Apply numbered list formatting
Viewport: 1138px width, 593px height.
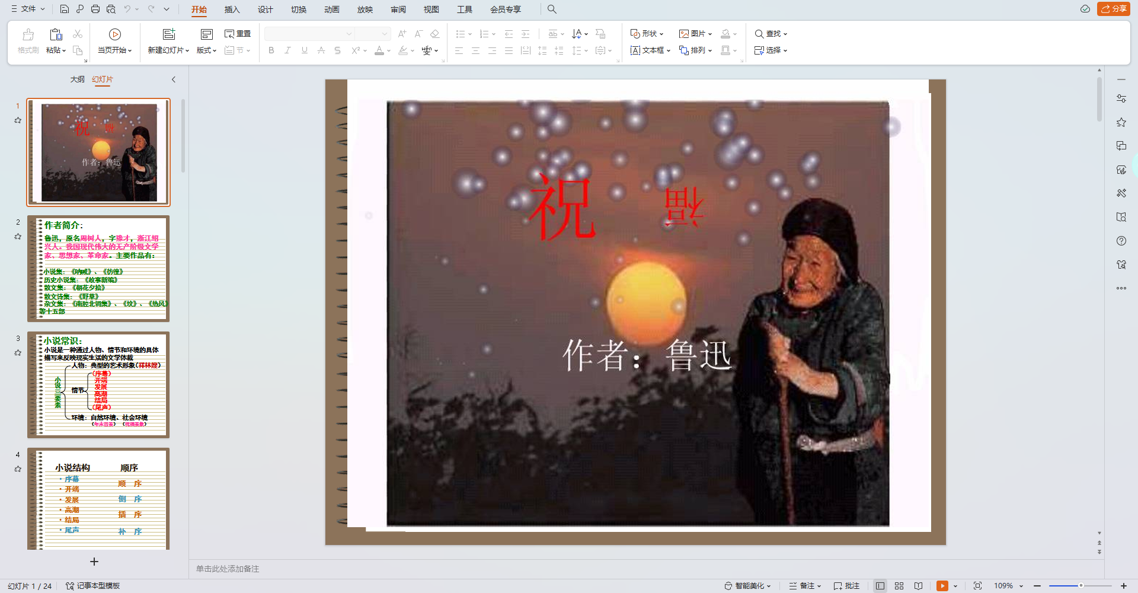pyautogui.click(x=484, y=34)
